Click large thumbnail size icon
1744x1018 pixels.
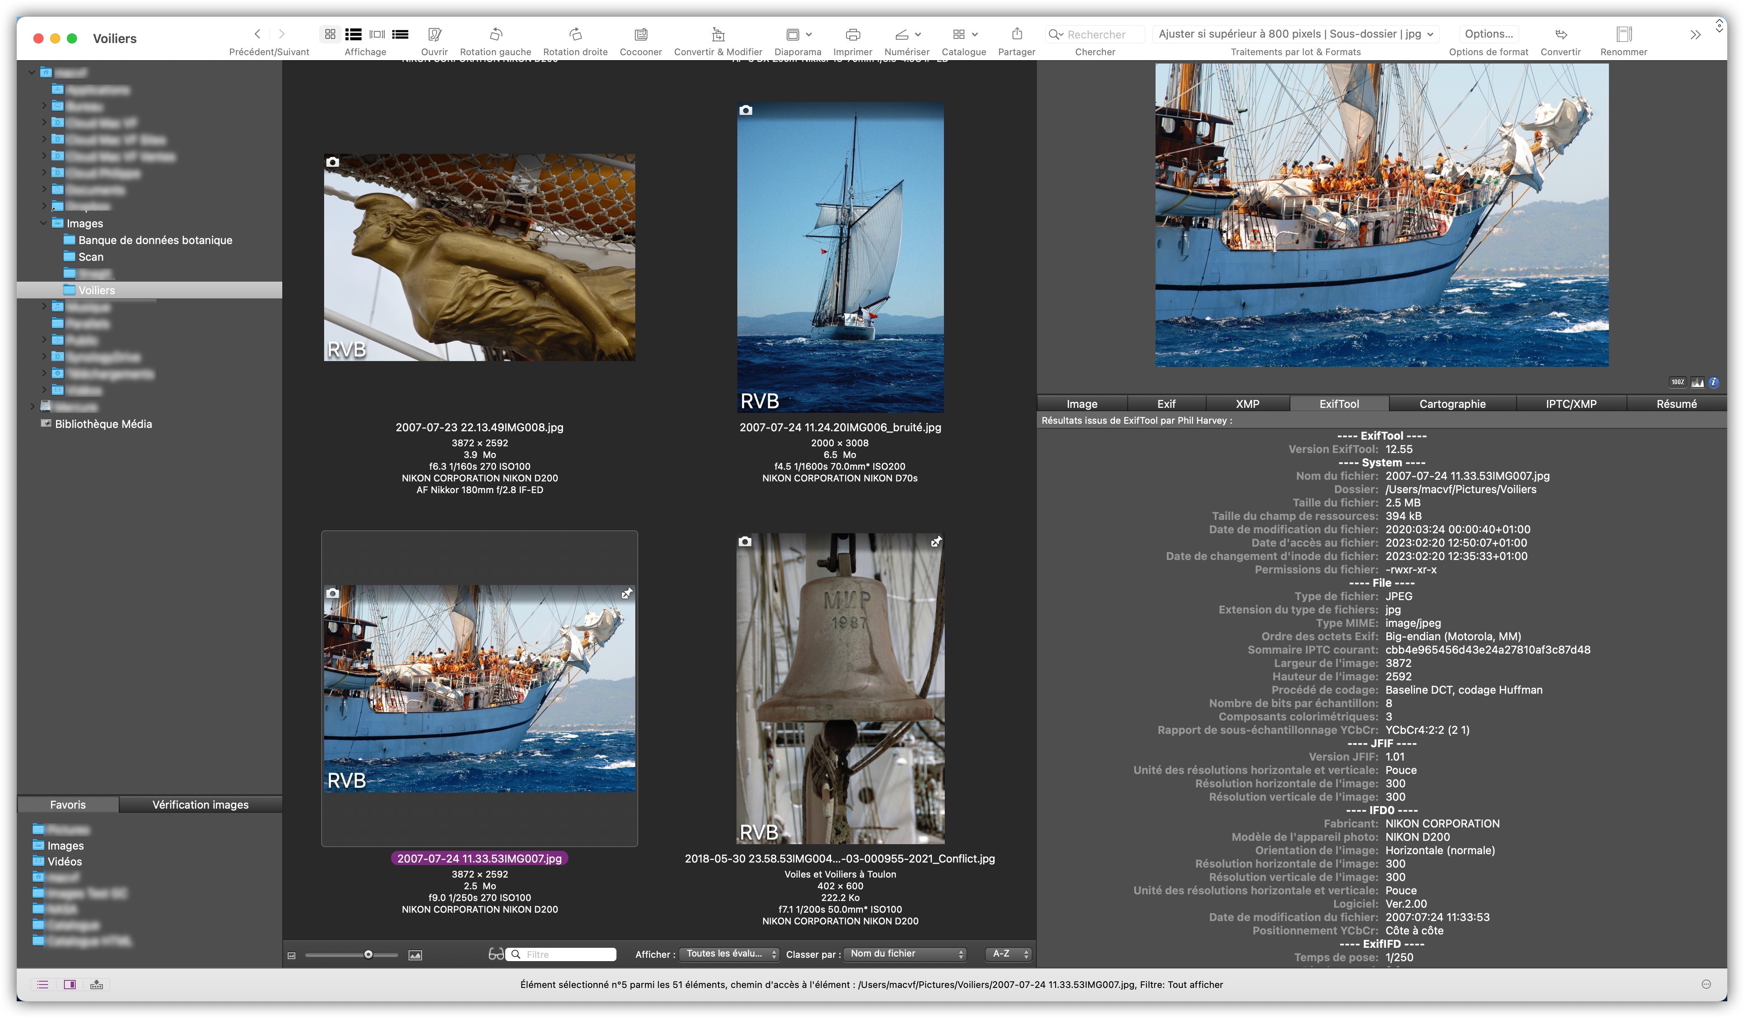coord(414,955)
